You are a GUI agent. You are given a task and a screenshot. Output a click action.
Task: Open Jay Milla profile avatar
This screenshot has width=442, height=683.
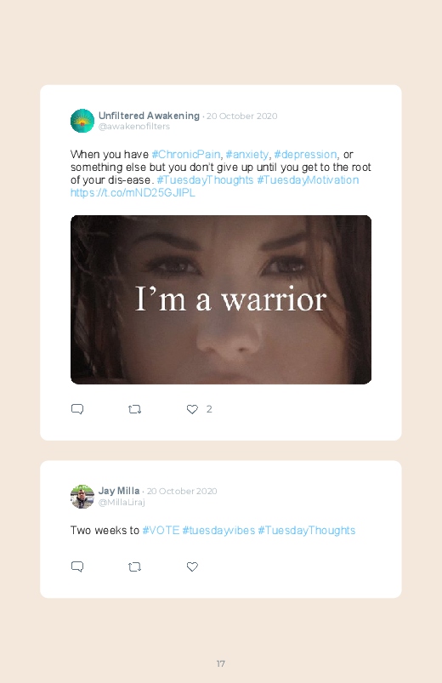tap(82, 497)
